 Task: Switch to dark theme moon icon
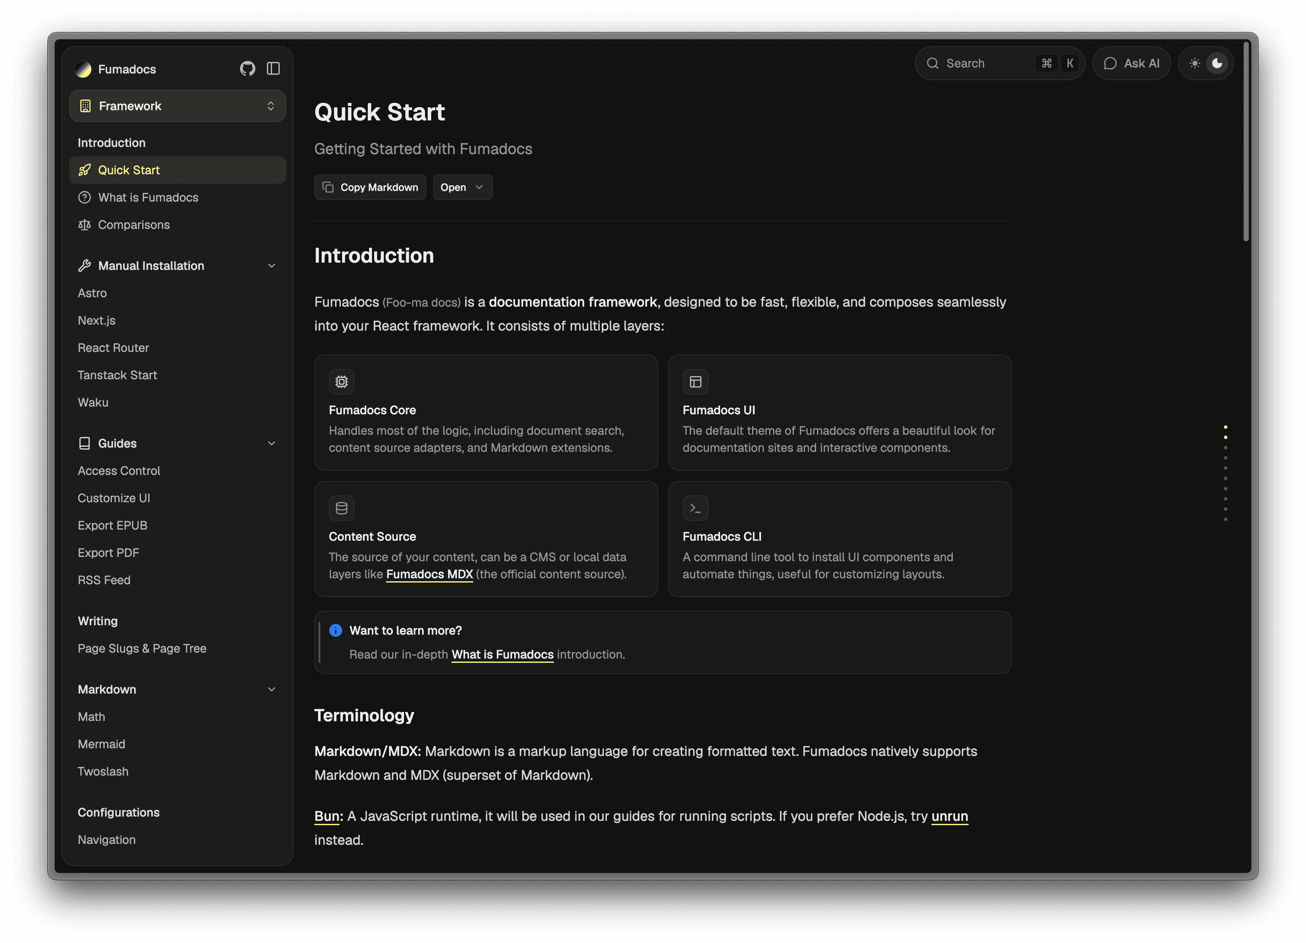click(1217, 63)
